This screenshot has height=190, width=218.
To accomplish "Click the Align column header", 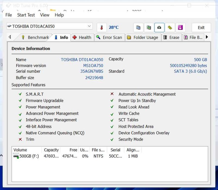I will coord(133,150).
